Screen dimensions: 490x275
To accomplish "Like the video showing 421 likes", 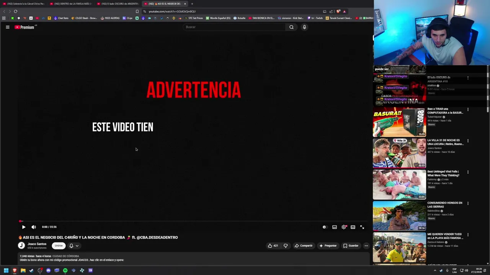I will click(x=273, y=246).
